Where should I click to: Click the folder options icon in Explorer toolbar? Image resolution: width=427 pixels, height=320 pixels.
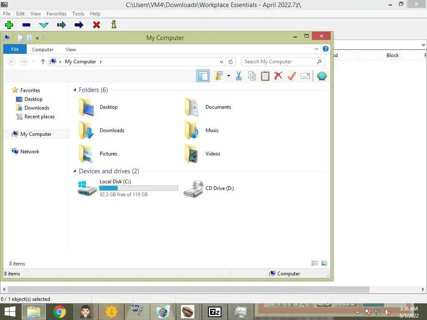pyautogui.click(x=219, y=76)
